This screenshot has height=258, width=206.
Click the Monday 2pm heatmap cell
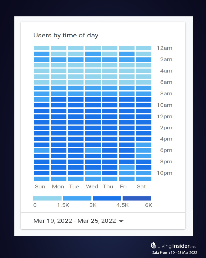[x=59, y=128]
